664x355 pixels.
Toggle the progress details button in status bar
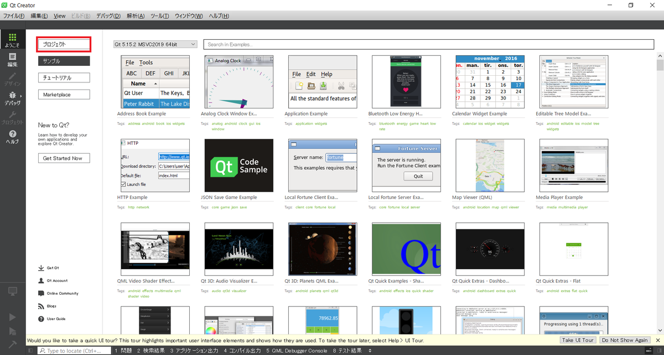649,351
